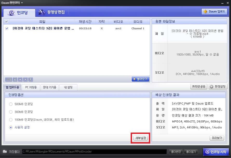The height and width of the screenshot is (158, 231).
Task: Switch to the 인코딩 tab
Action: coord(19,13)
